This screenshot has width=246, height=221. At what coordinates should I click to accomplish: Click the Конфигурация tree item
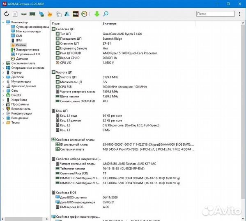pos(19,113)
